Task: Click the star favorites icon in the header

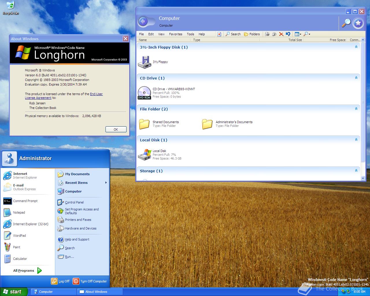Action: click(358, 23)
